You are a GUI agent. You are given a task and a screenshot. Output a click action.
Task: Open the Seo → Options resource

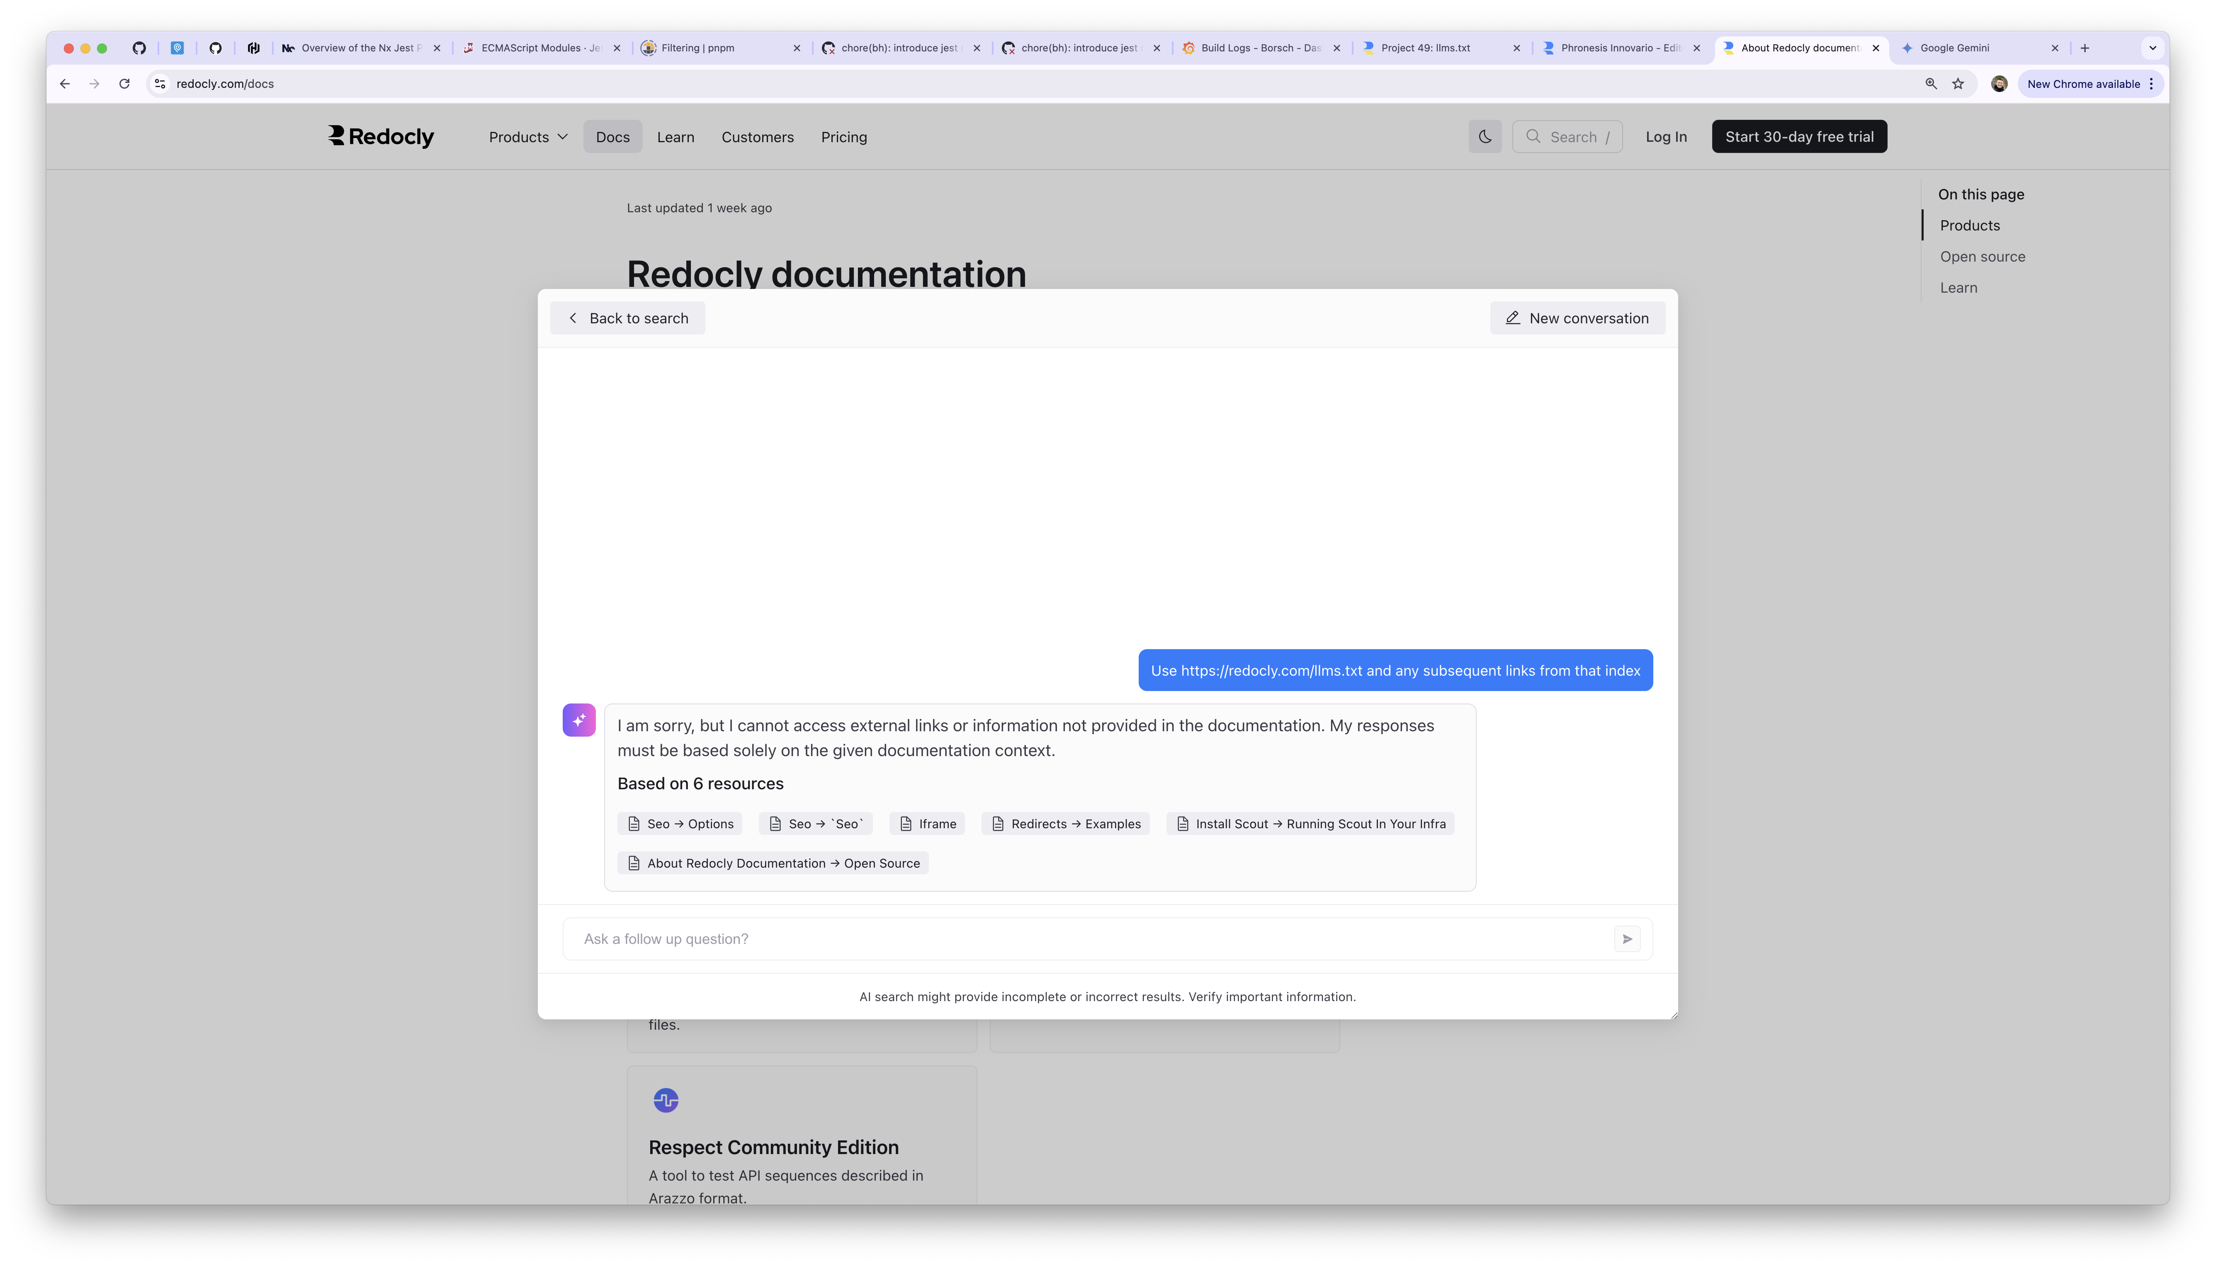click(x=680, y=823)
